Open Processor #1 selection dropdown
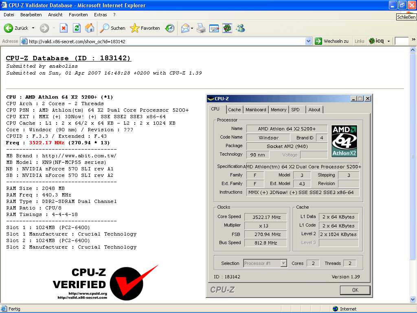This screenshot has height=313, width=417. (x=284, y=263)
